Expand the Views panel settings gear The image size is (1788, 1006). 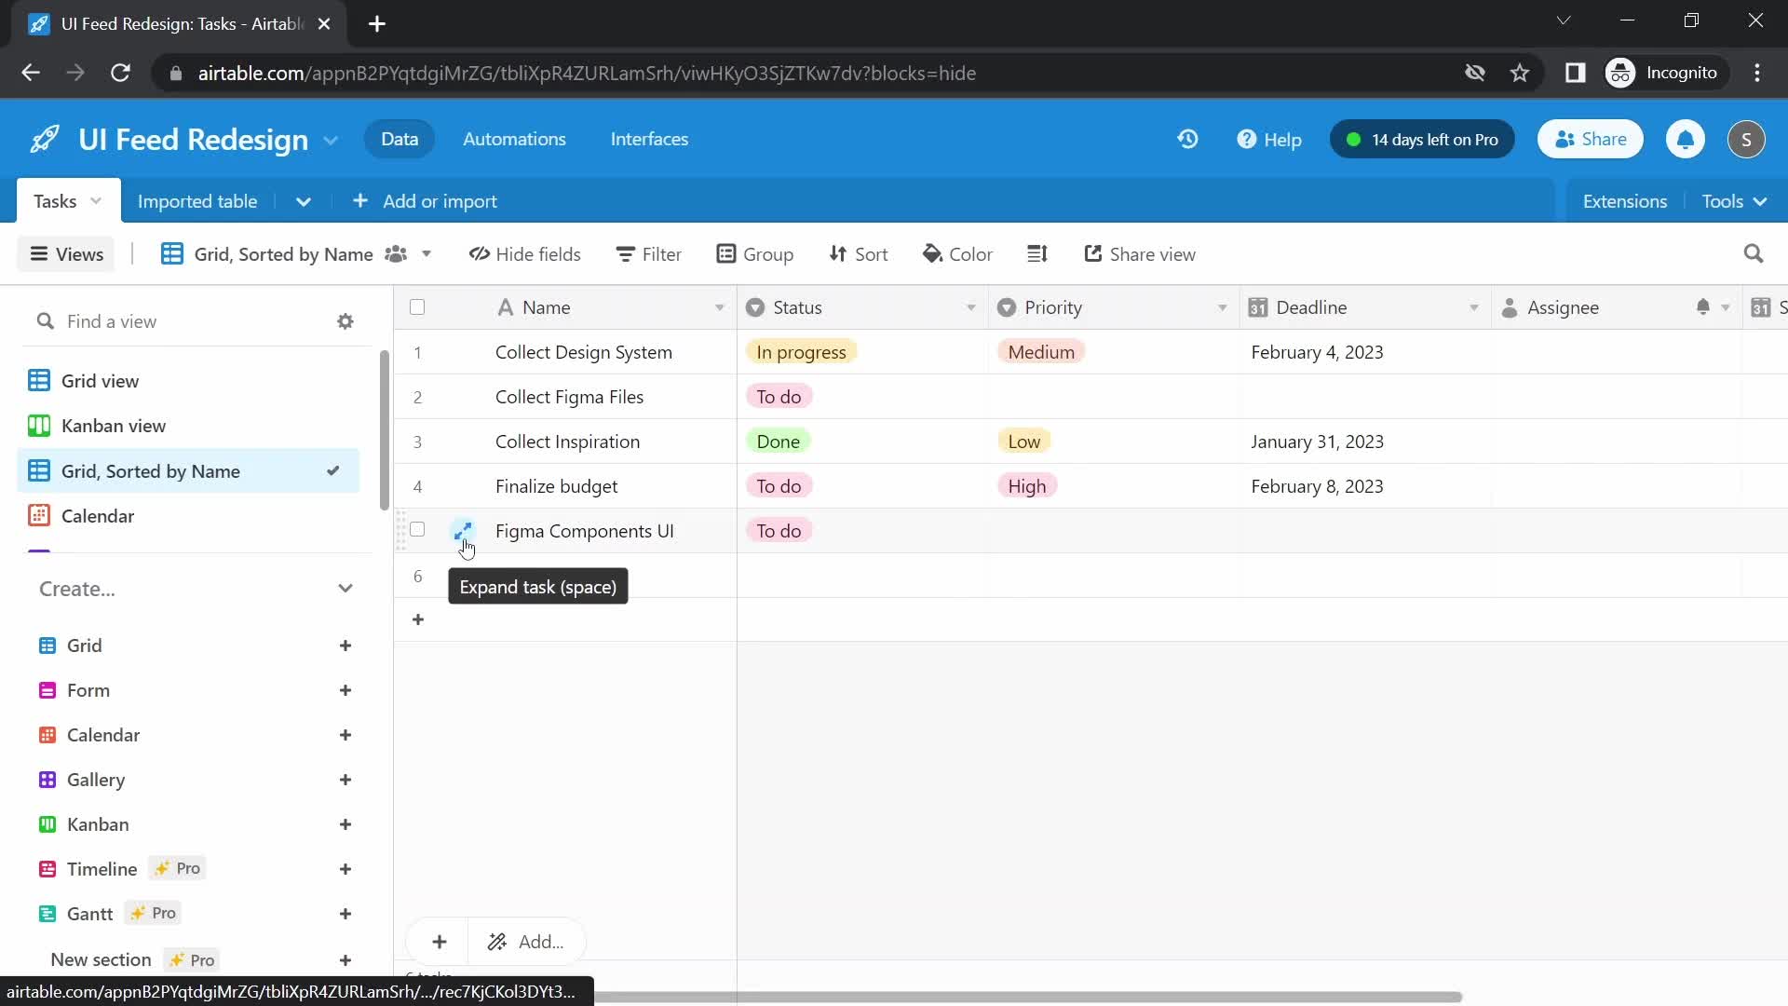(x=345, y=320)
